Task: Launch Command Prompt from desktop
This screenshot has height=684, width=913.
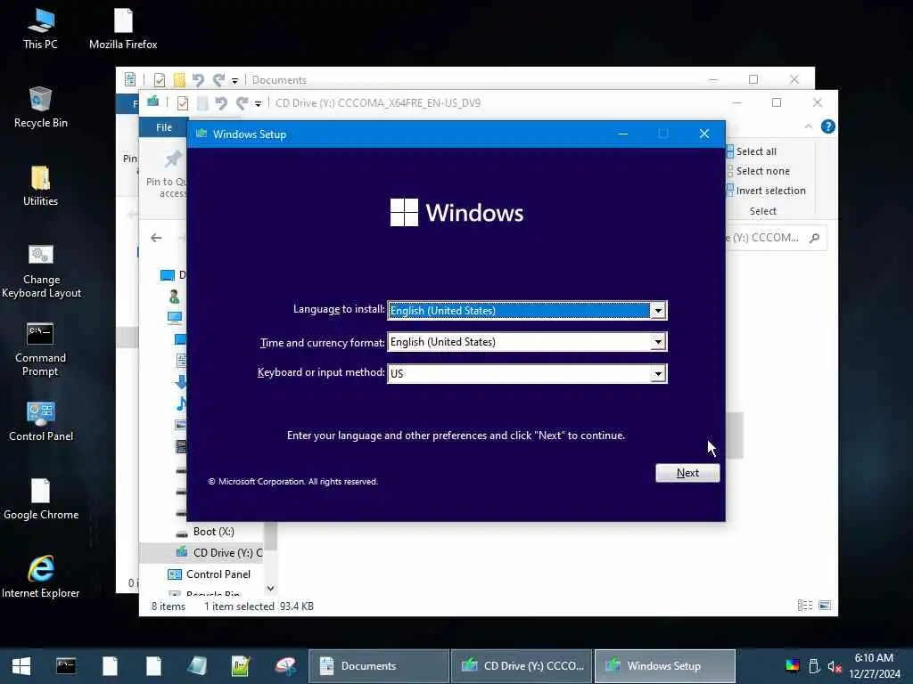Action: coord(40,349)
